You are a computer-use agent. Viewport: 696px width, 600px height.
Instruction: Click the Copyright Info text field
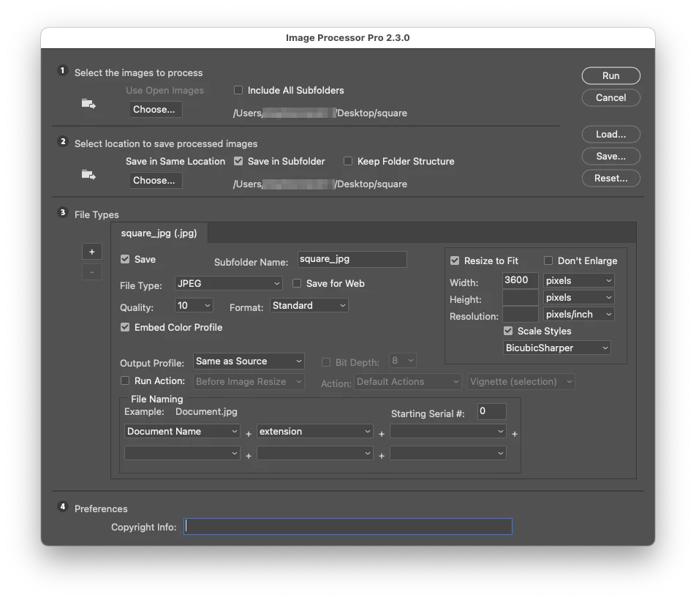click(348, 527)
